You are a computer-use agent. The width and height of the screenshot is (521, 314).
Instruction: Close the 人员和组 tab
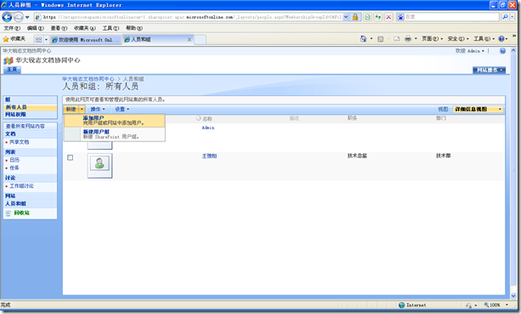pos(190,40)
